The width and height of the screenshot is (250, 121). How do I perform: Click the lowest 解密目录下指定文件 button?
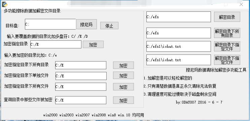[x=227, y=60]
